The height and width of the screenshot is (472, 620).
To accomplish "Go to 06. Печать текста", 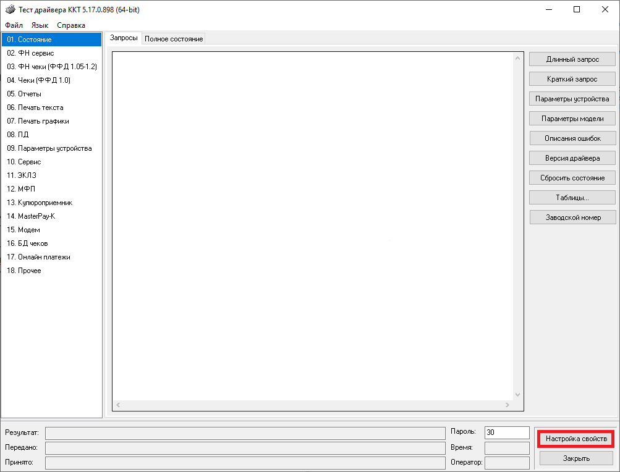I will (x=35, y=107).
